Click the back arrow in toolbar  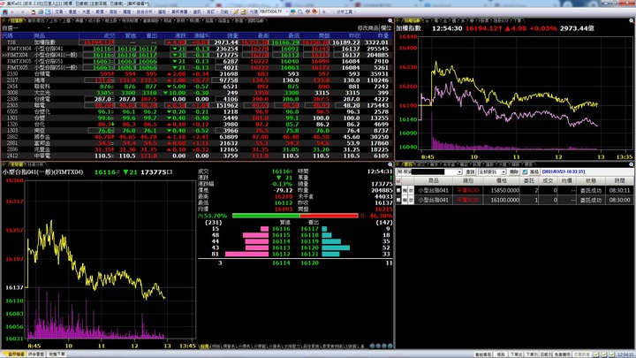point(12,12)
